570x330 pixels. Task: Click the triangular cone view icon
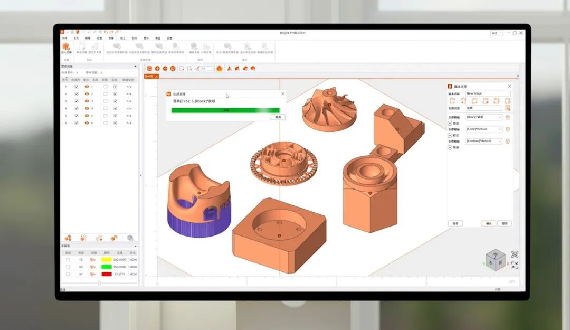[230, 69]
